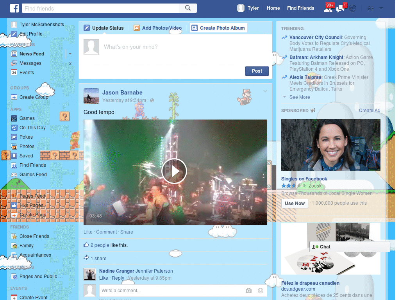Expand options on Jason Barnabe's post

pos(265,91)
